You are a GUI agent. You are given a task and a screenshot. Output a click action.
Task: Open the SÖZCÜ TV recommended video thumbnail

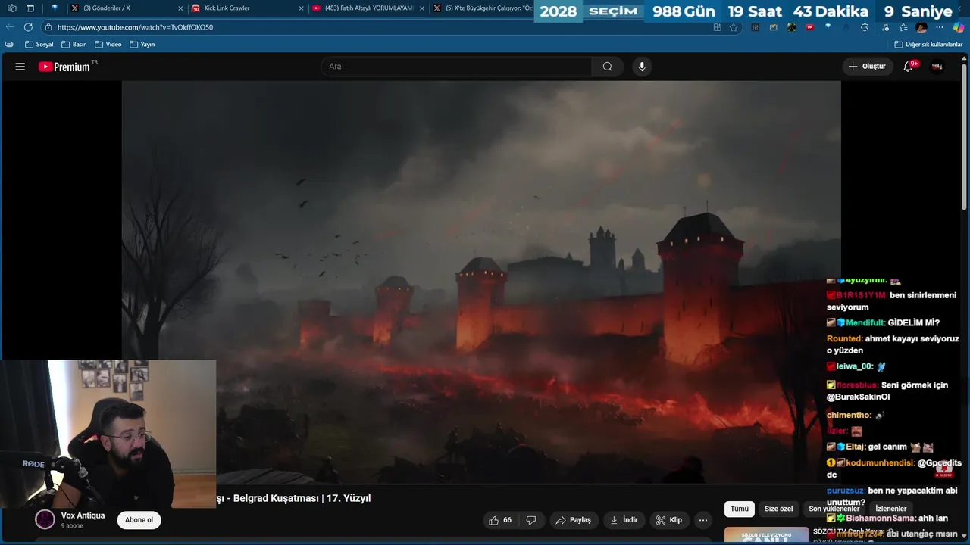click(766, 536)
